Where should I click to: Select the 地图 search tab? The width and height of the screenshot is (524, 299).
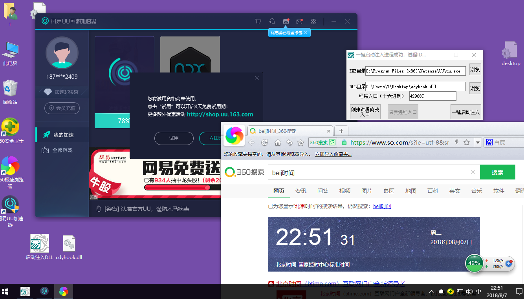pos(411,191)
